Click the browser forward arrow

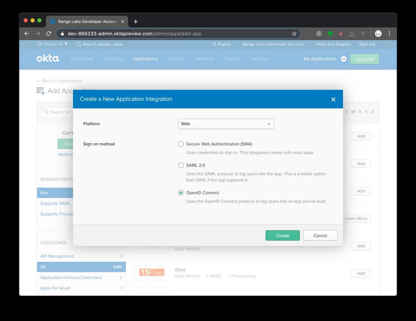pyautogui.click(x=38, y=33)
